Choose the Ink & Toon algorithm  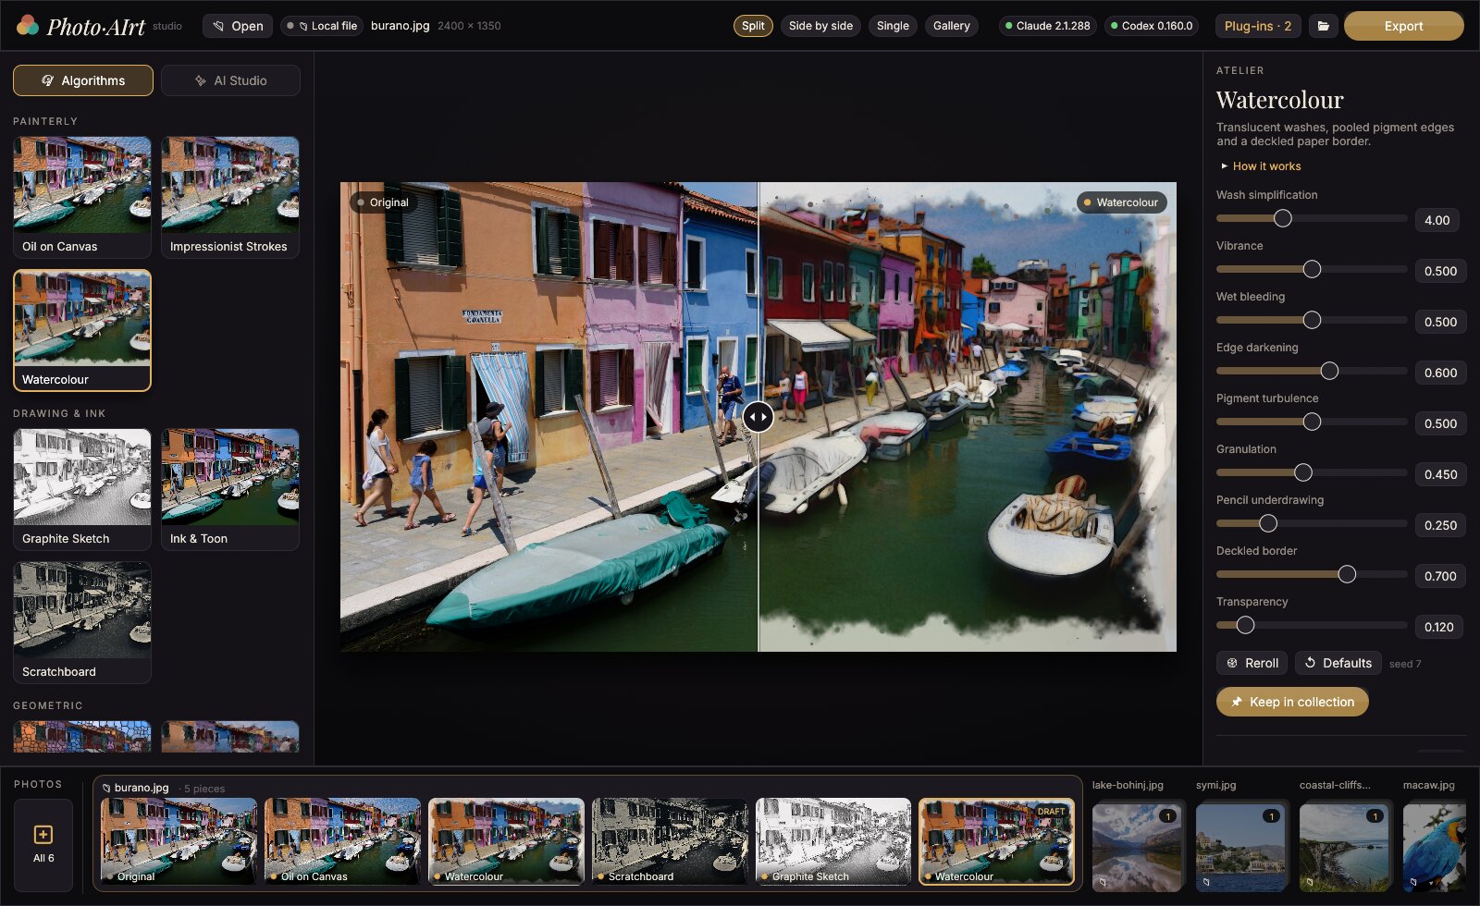tap(230, 489)
